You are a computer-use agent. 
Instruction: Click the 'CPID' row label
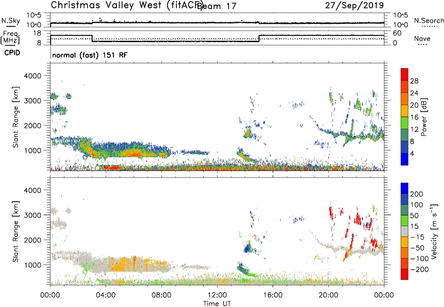pos(12,53)
